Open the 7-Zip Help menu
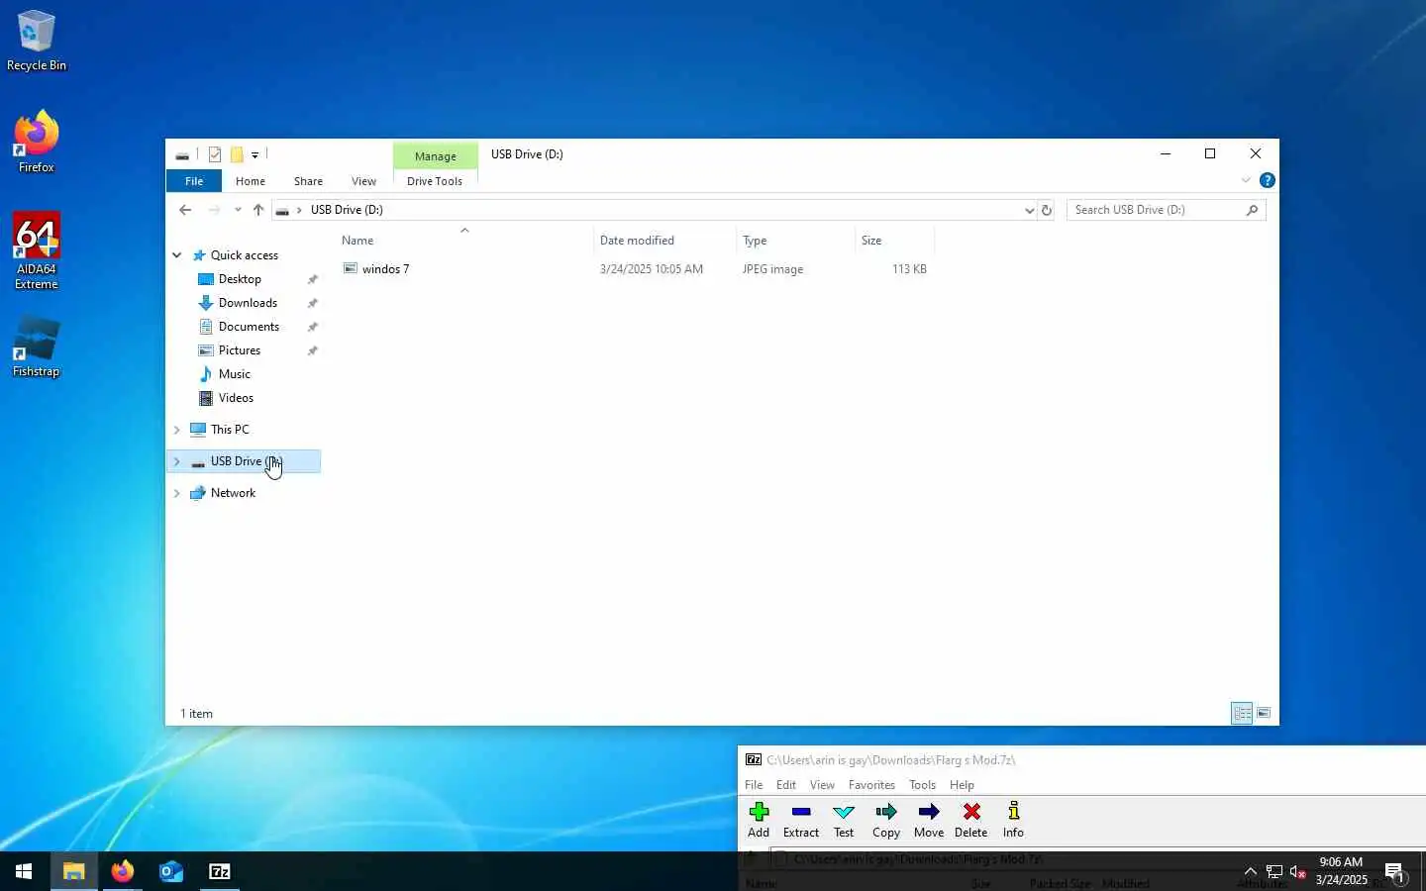The height and width of the screenshot is (891, 1426). pos(962,785)
